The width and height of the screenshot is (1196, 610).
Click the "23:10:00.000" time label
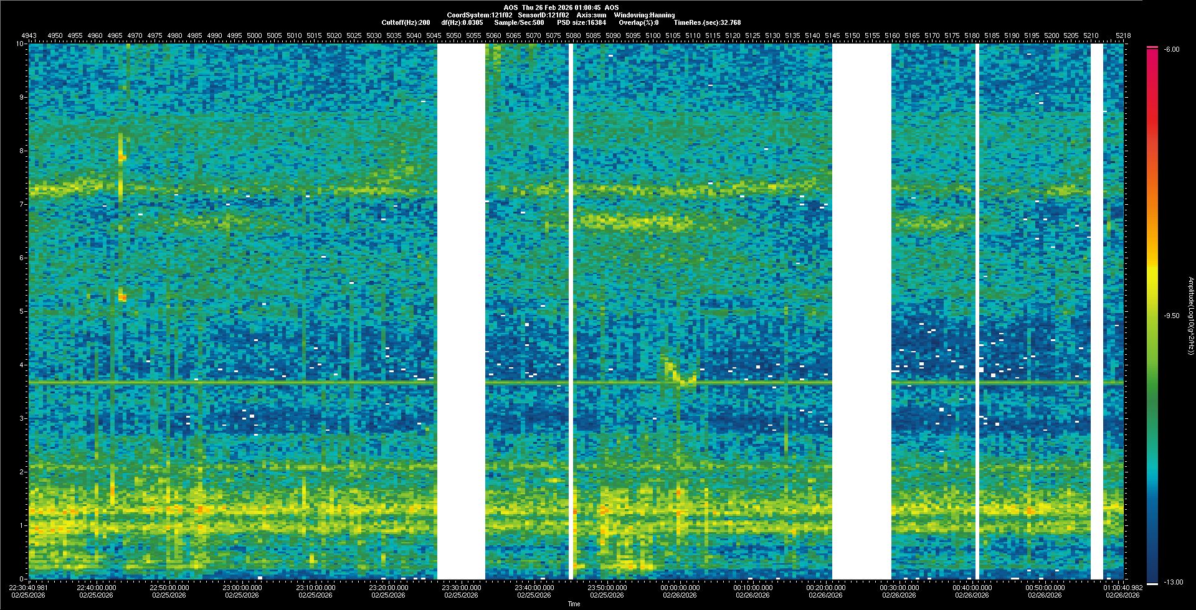click(x=316, y=588)
